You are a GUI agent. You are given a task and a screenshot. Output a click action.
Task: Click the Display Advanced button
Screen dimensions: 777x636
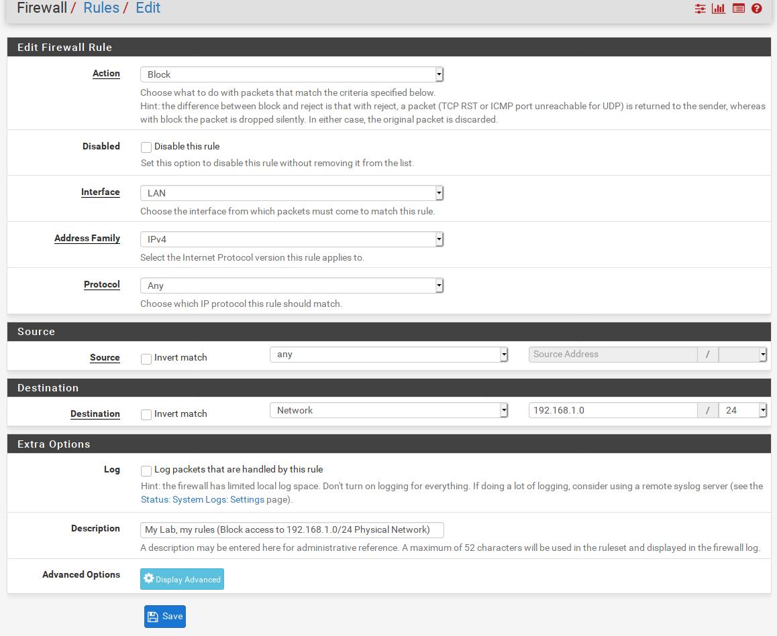182,579
